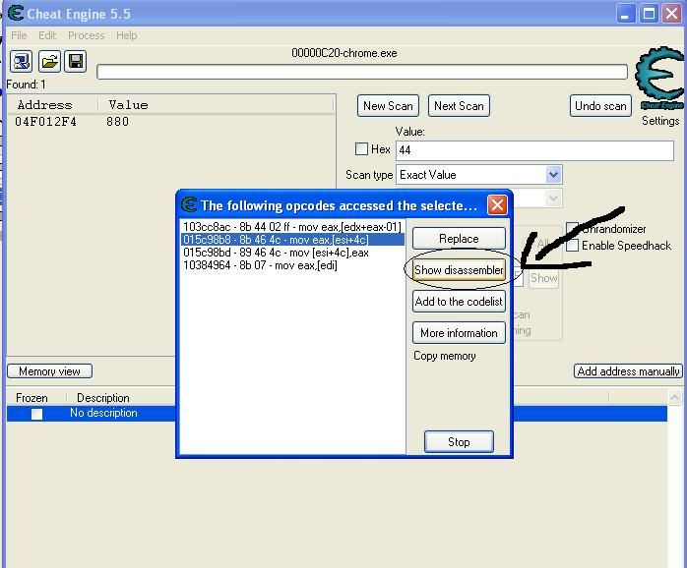The image size is (687, 568).
Task: Select the No description entry
Action: (x=103, y=413)
